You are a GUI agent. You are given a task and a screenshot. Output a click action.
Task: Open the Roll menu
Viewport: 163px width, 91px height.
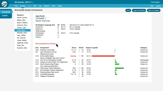point(35,6)
